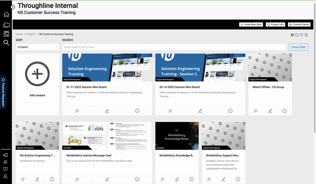Open the Curated sort dropdown
The width and height of the screenshot is (316, 184).
[37, 47]
